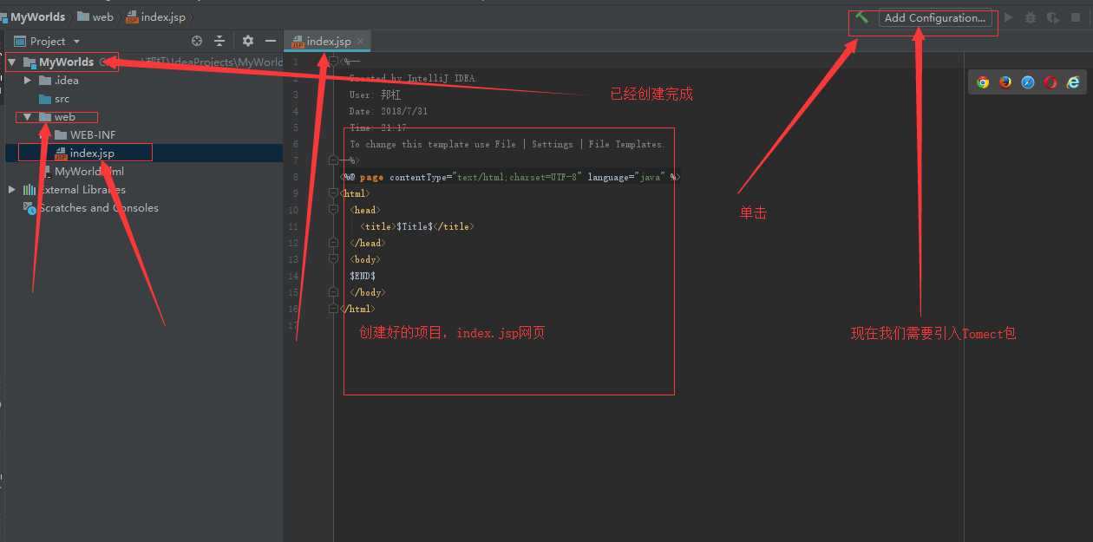Click the index.jsp breadcrumb in navigation bar
The height and width of the screenshot is (542, 1093).
(x=155, y=16)
